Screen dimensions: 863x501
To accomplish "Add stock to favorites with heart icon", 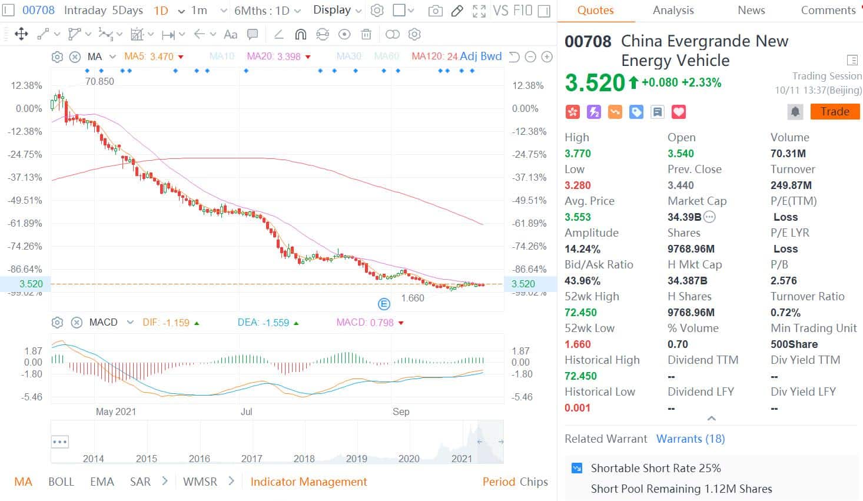I will pos(678,111).
